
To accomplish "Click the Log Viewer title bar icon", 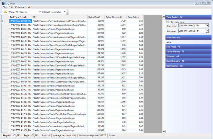I will point(3,3).
